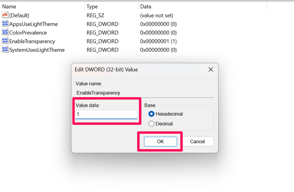The image size is (294, 192).
Task: Click the Value data input field
Action: click(x=106, y=115)
